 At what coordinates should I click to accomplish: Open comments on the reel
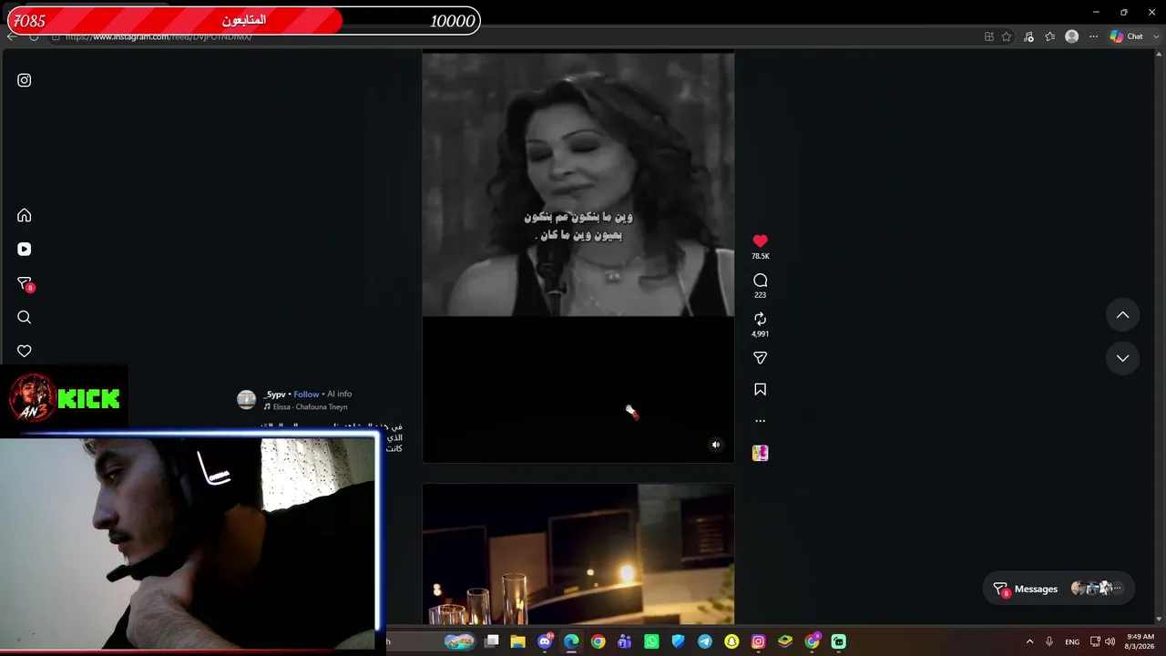click(x=760, y=281)
